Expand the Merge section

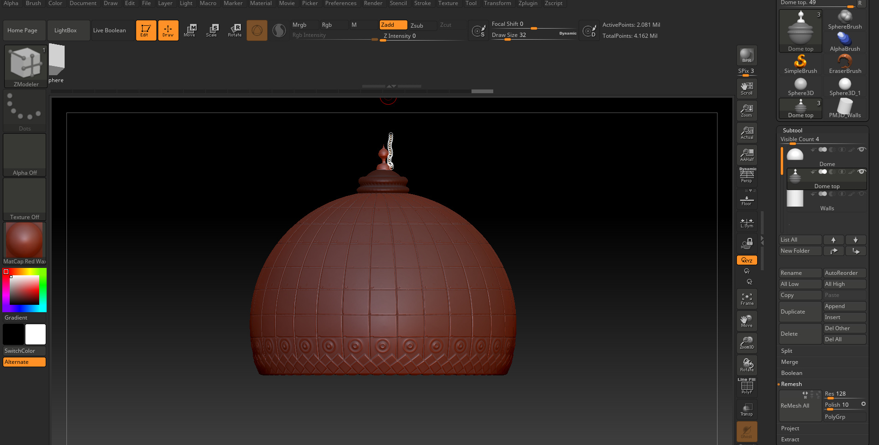(x=789, y=362)
